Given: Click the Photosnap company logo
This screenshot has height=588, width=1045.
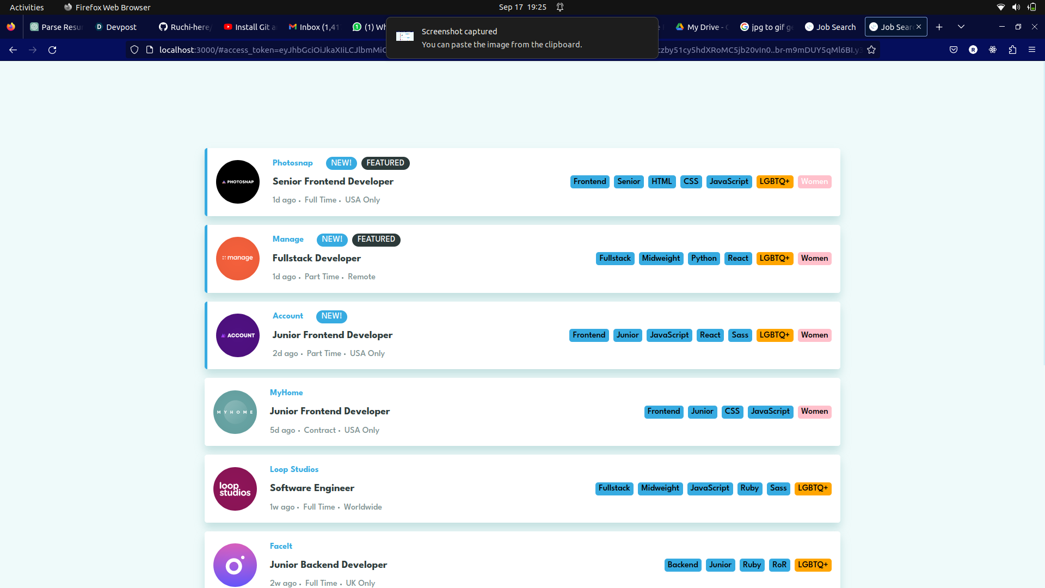Looking at the screenshot, I should coord(238,182).
